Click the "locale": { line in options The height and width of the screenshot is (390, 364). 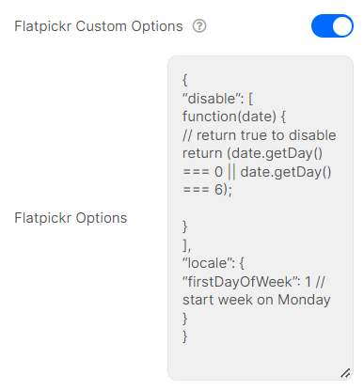coord(214,263)
